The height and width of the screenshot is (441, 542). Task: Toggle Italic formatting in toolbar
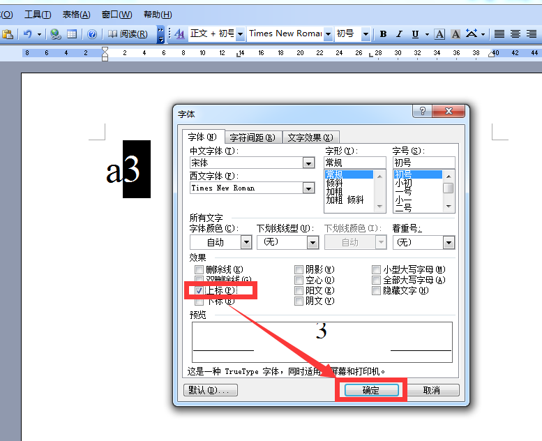(x=399, y=34)
